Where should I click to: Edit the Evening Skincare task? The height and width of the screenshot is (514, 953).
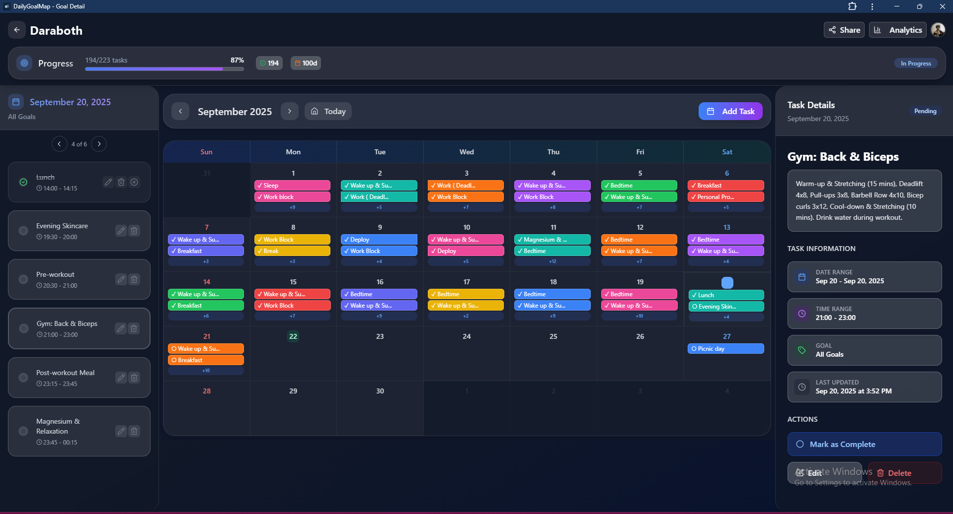(x=121, y=231)
